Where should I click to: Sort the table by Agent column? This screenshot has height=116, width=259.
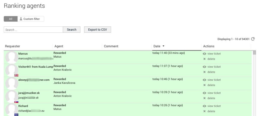(59, 46)
